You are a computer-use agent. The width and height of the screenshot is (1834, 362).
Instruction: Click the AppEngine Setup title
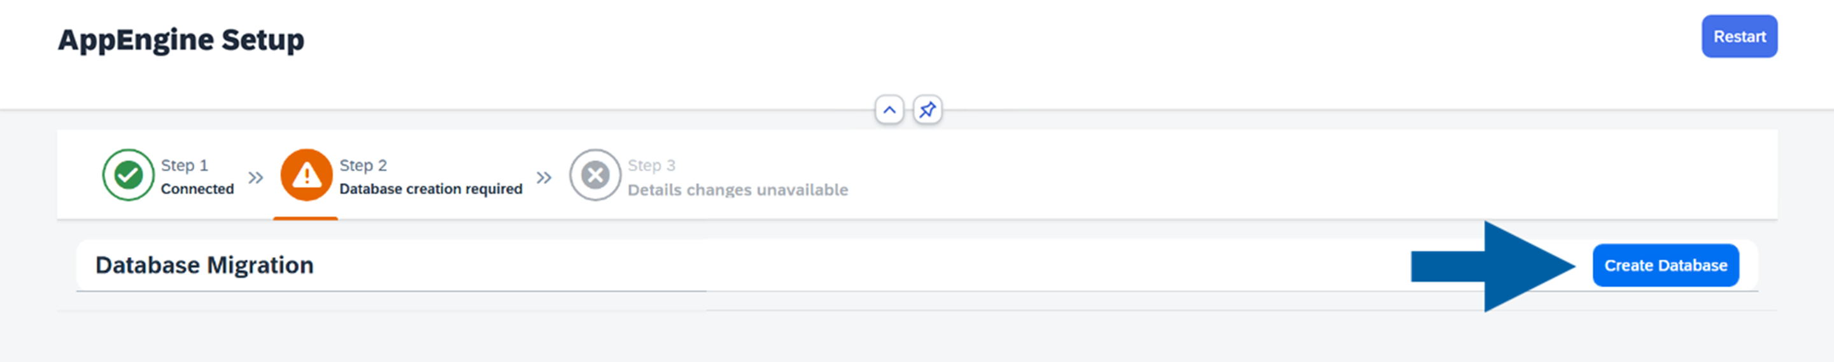[181, 40]
